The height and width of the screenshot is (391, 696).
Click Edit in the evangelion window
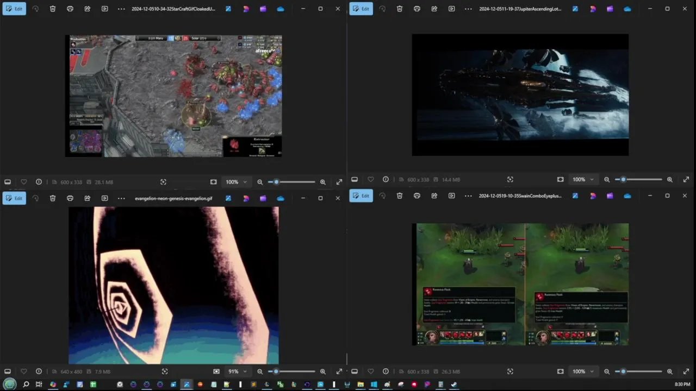coord(14,198)
